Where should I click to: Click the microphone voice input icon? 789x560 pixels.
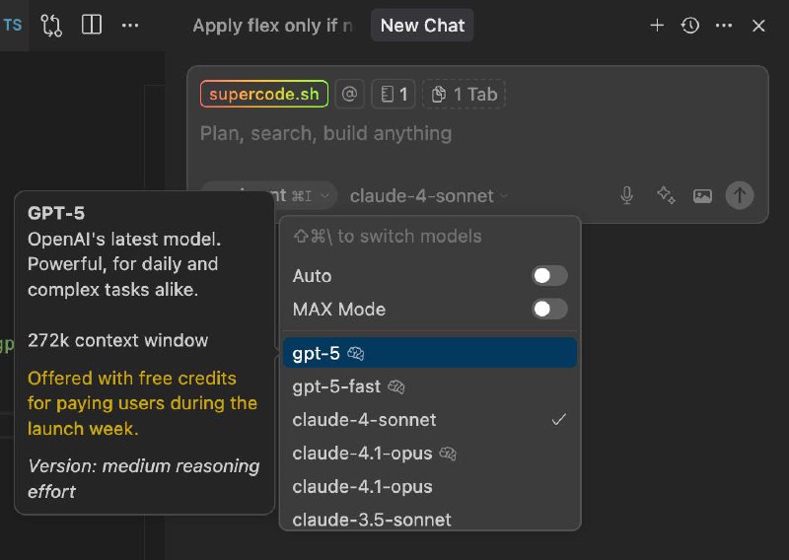626,195
